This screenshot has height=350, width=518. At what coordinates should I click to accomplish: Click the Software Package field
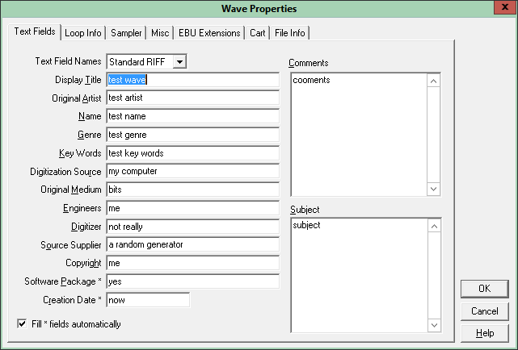point(193,281)
